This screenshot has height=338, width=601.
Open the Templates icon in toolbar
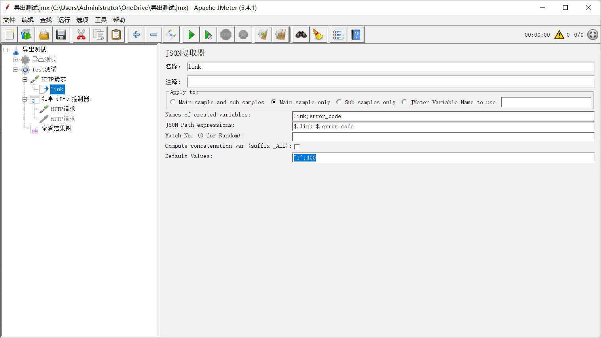27,35
